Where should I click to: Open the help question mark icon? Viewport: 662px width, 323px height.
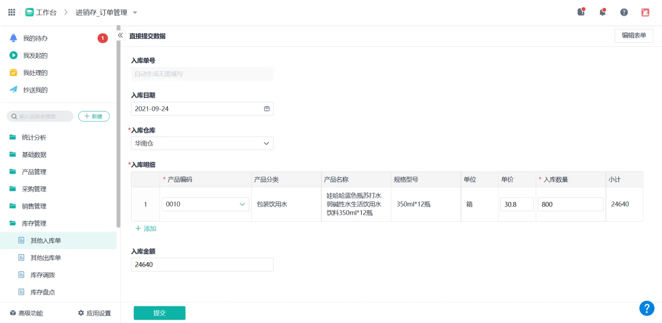pos(624,12)
